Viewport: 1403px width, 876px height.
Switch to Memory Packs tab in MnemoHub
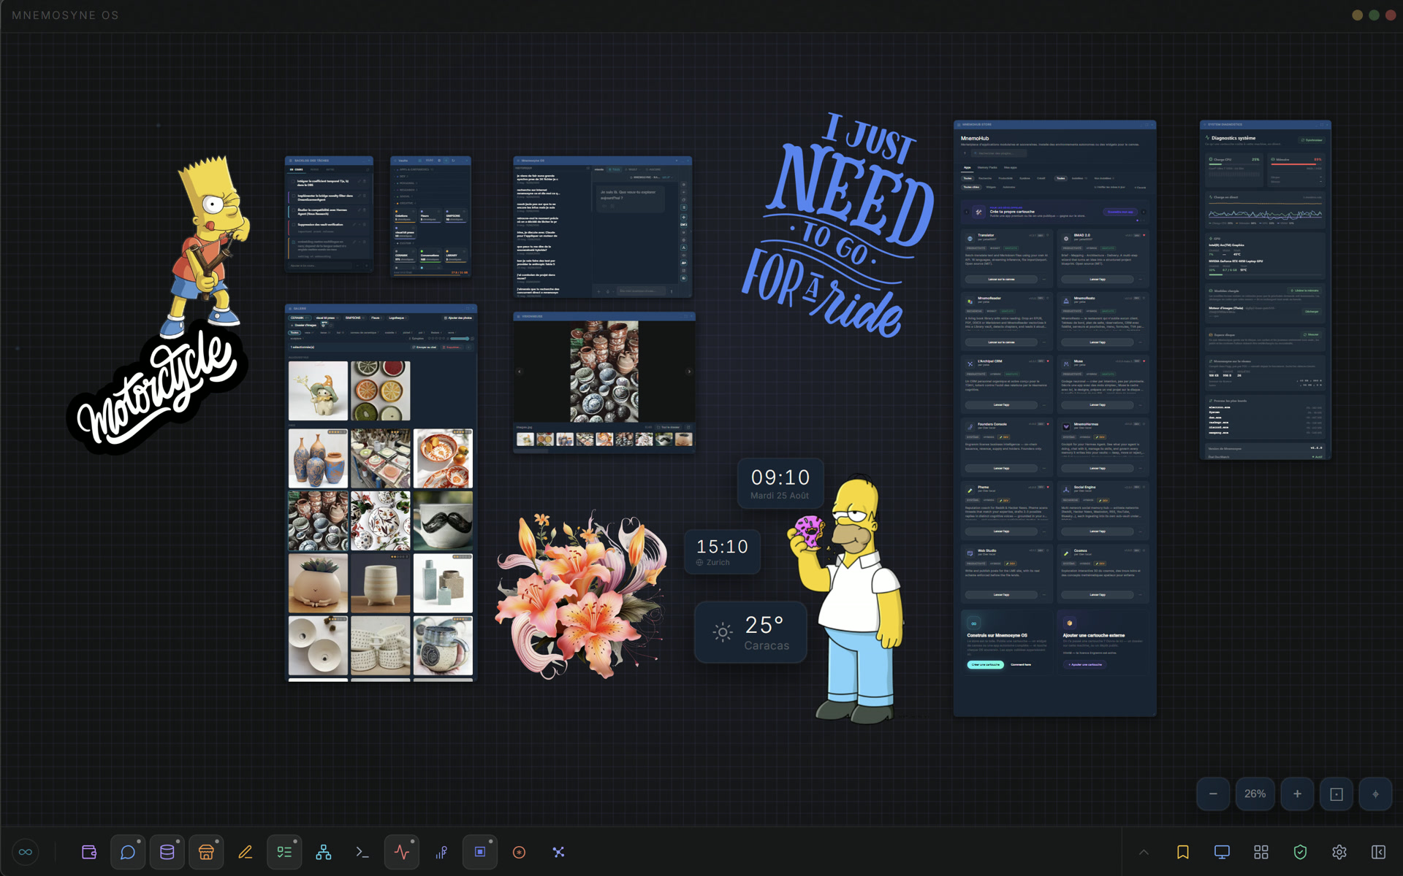click(x=987, y=167)
